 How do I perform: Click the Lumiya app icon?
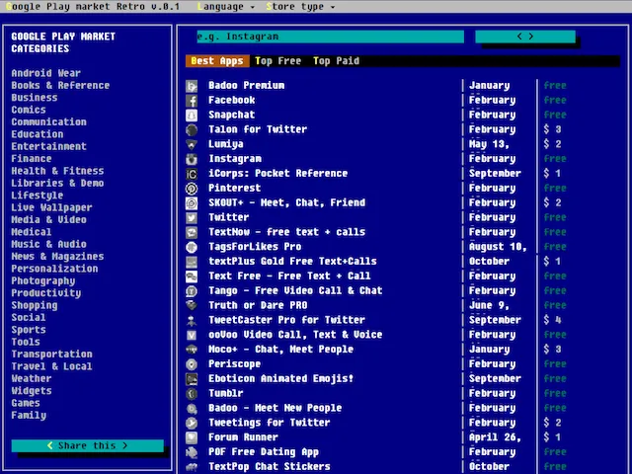(192, 144)
